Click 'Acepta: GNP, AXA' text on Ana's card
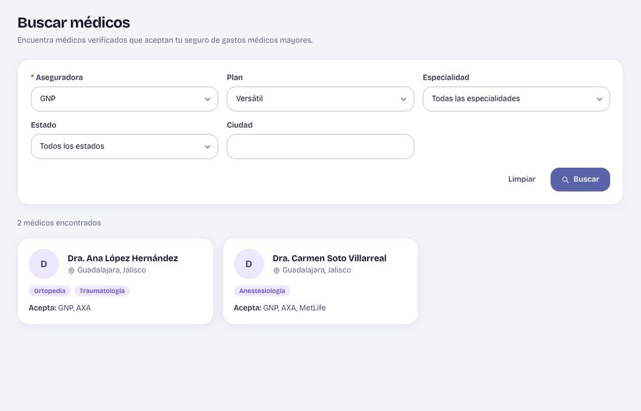The height and width of the screenshot is (411, 641). (59, 308)
